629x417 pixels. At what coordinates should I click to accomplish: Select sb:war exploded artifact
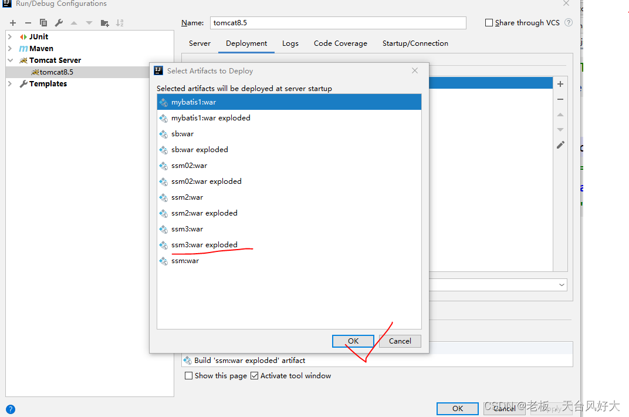coord(289,150)
